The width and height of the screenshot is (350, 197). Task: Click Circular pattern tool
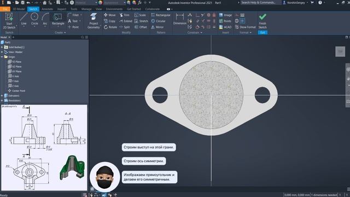[x=158, y=21]
